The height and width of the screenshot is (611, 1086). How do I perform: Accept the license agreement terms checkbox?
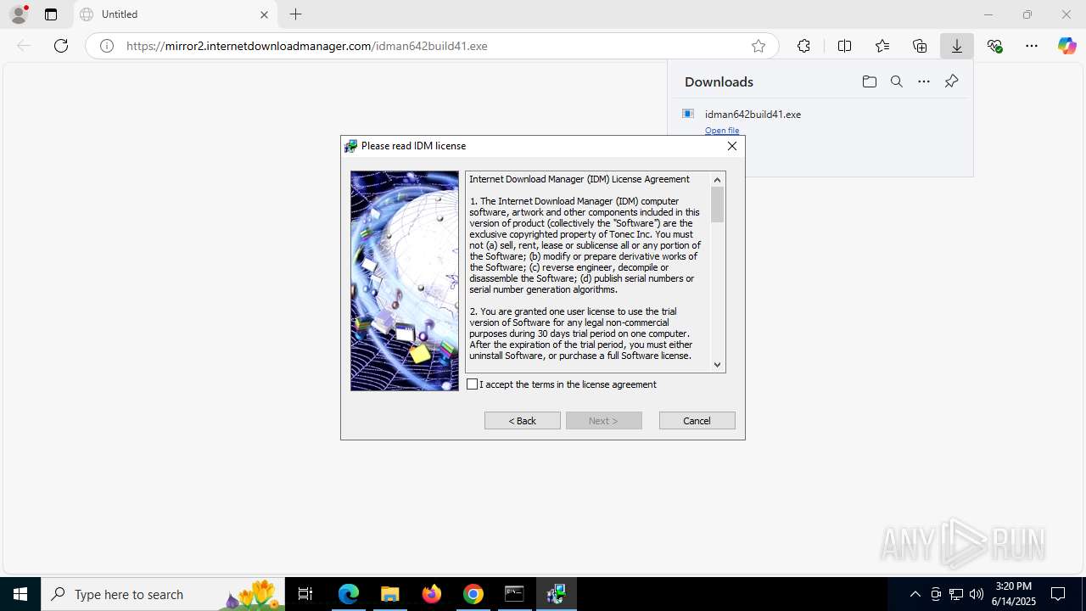point(473,384)
